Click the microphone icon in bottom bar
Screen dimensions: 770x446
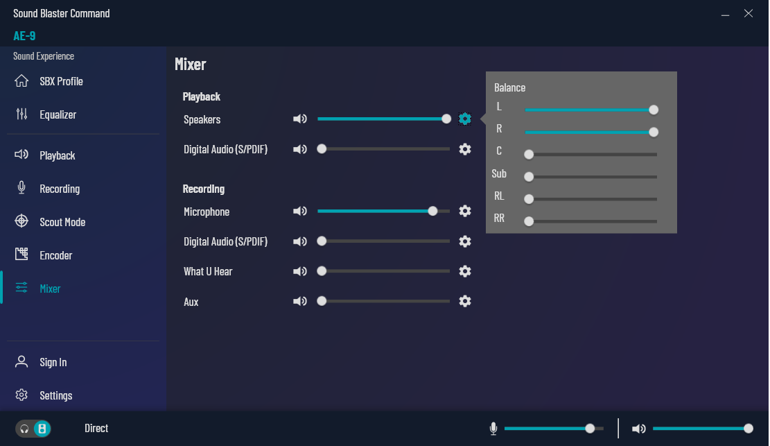pos(493,429)
